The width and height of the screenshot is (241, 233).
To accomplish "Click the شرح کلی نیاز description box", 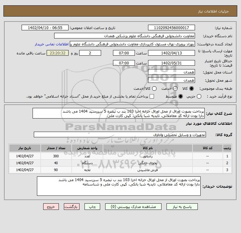I will click(x=119, y=113).
